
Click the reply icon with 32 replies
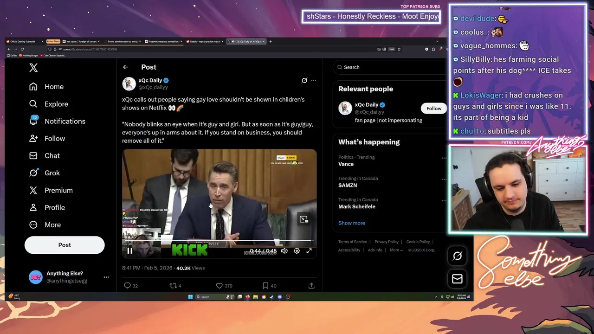tap(127, 286)
